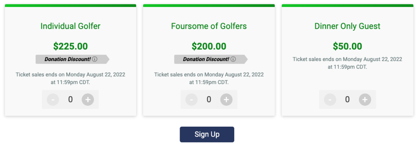
Task: Increase Dinner Only Guest ticket quantity
Action: pyautogui.click(x=365, y=100)
